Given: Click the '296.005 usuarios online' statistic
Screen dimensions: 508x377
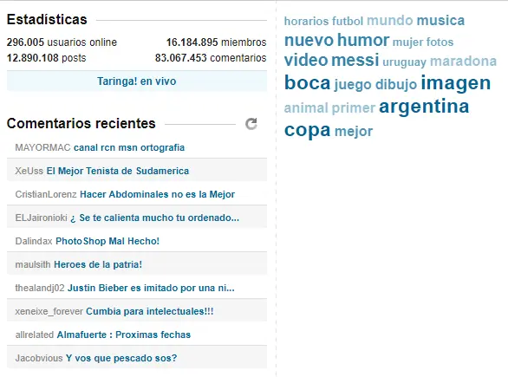Looking at the screenshot, I should click(x=62, y=42).
